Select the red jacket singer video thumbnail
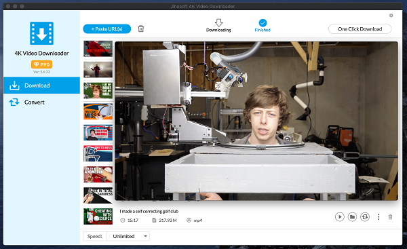 click(x=98, y=69)
